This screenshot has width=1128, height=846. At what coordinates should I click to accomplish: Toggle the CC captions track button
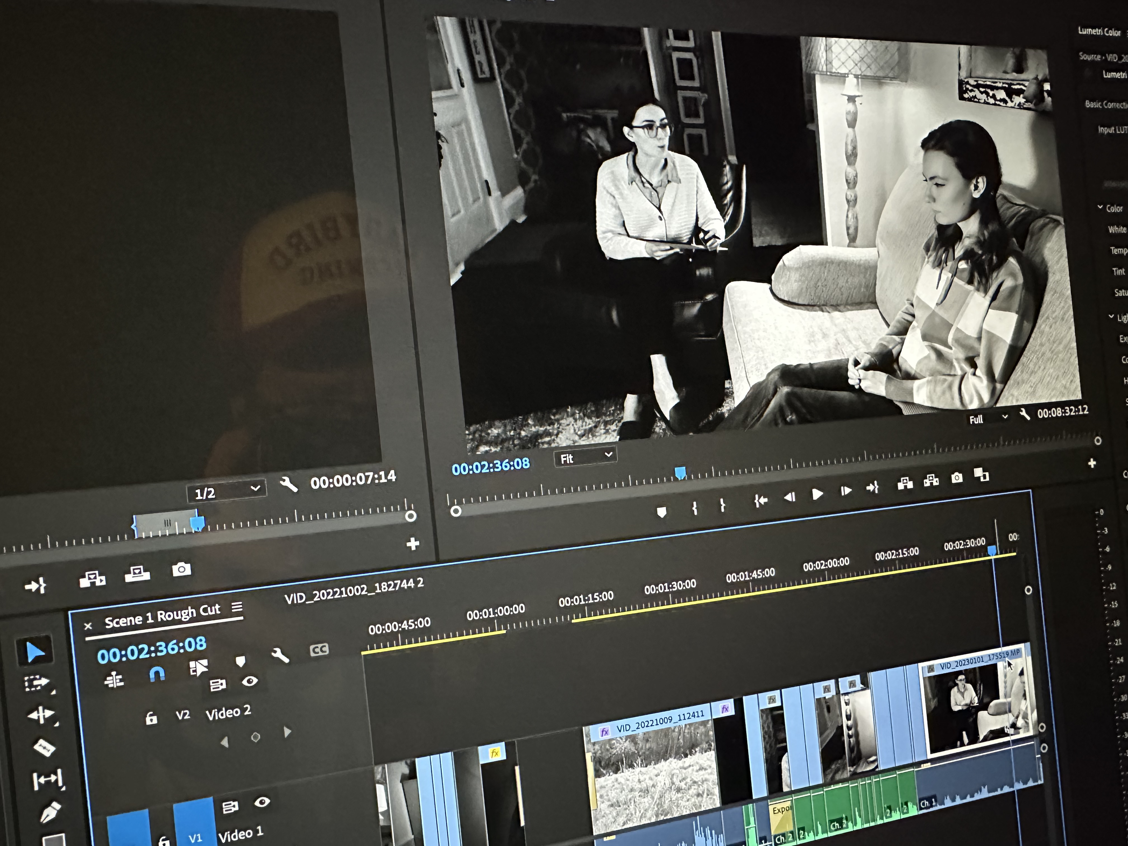point(319,650)
